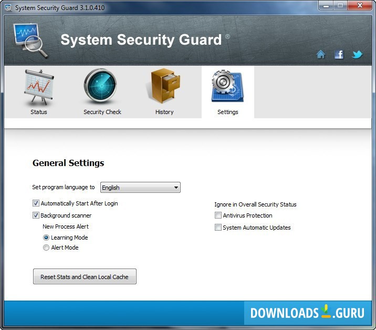Toggle Automatically Start After Login checkbox
The height and width of the screenshot is (330, 376).
click(x=36, y=203)
